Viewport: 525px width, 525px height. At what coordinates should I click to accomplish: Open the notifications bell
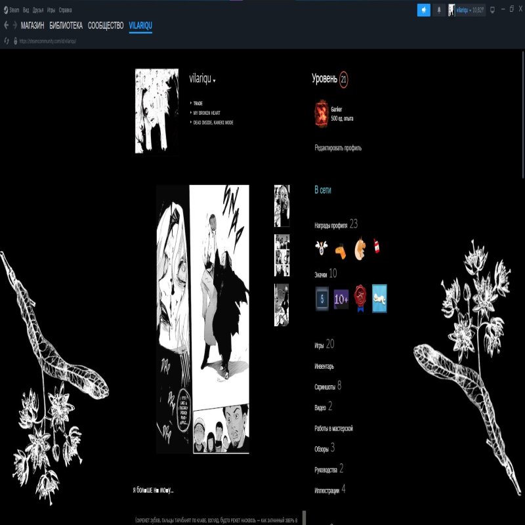[439, 10]
